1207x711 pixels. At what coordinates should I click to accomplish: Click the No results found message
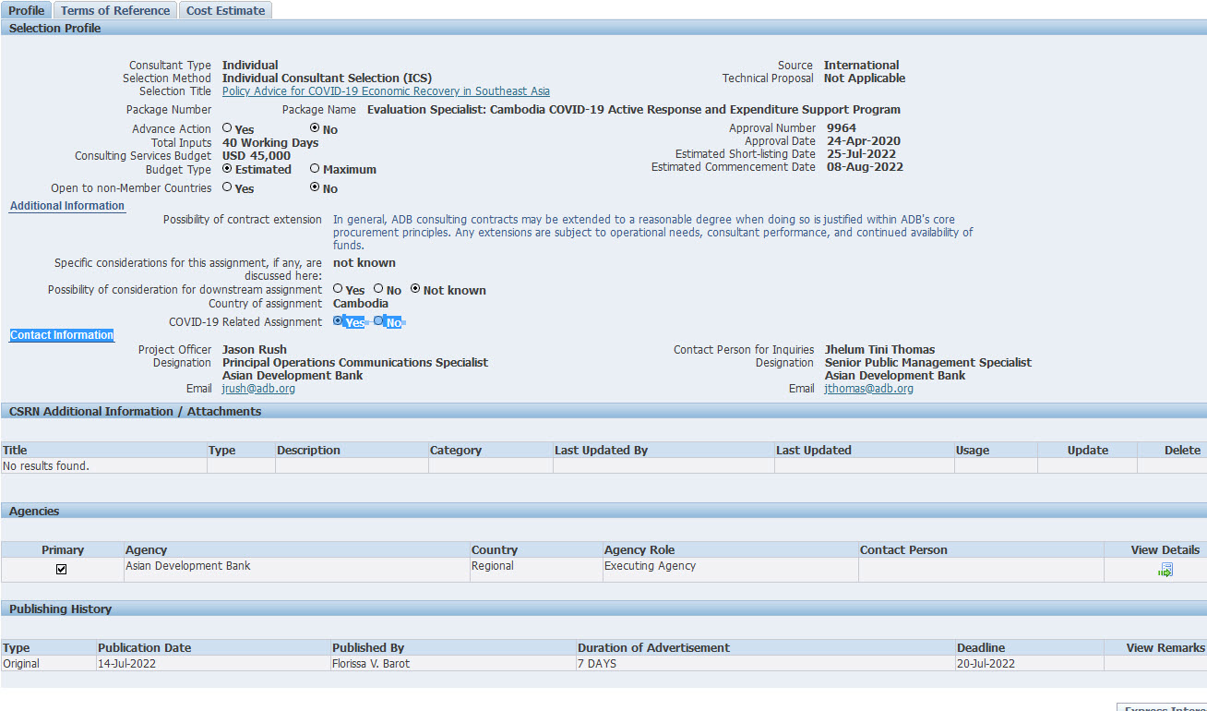[46, 466]
